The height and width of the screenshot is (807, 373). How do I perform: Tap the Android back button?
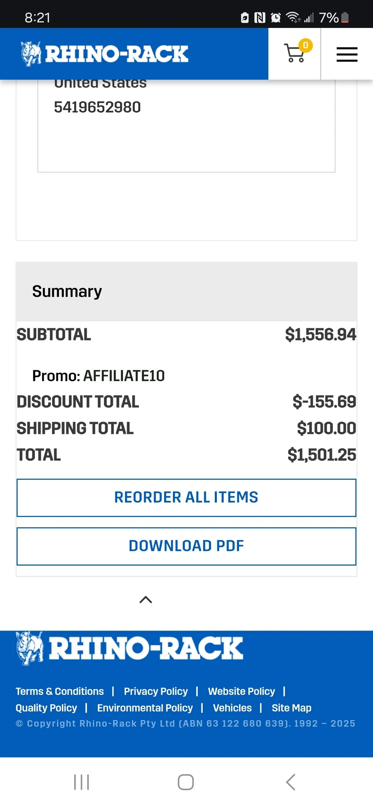pos(290,782)
